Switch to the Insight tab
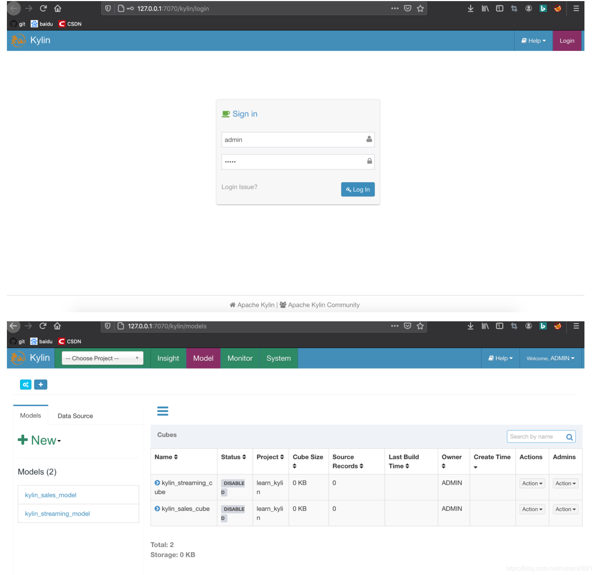 click(168, 358)
